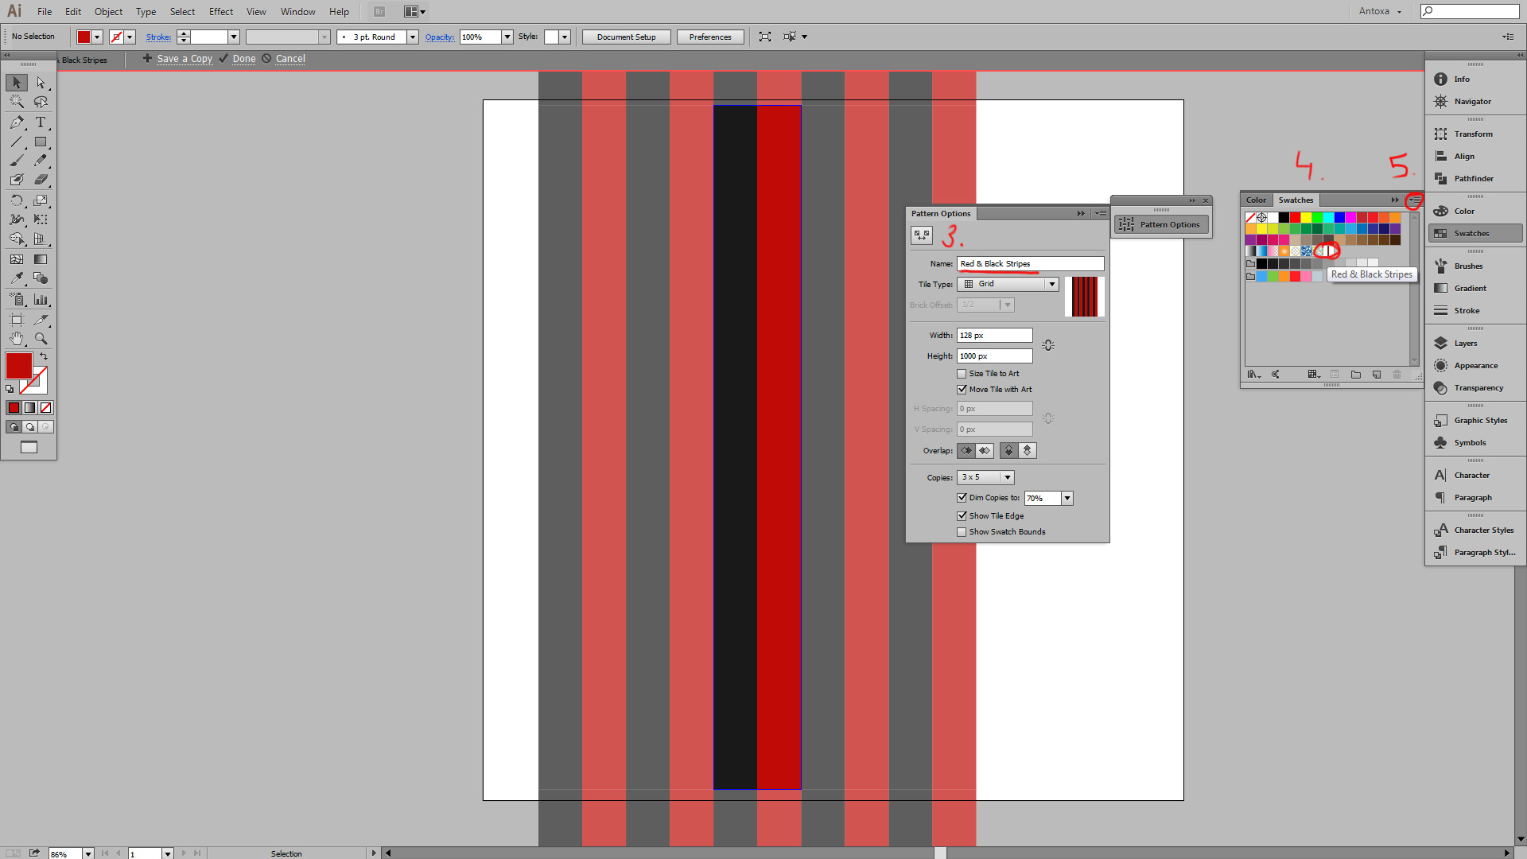The height and width of the screenshot is (859, 1527).
Task: Select the Hand tool
Action: (17, 339)
